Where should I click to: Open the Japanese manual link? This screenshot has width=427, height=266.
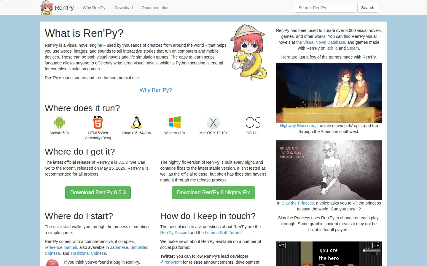pyautogui.click(x=119, y=247)
